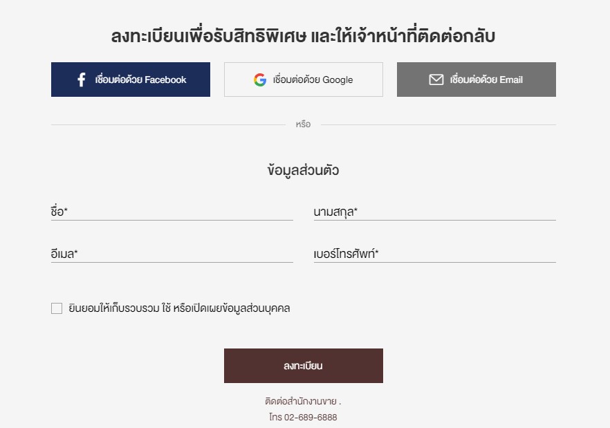The image size is (610, 428).
Task: Tick the personal data consent checkbox
Action: coord(57,308)
